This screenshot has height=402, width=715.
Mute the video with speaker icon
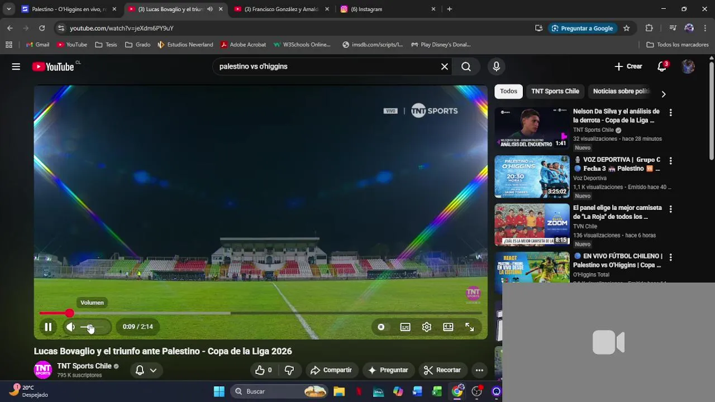tap(70, 327)
